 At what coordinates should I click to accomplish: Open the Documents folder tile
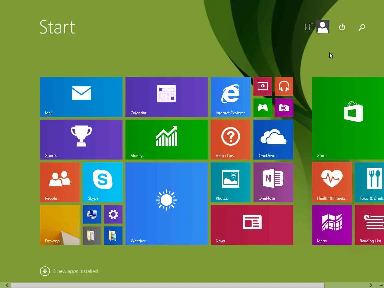[x=92, y=236]
